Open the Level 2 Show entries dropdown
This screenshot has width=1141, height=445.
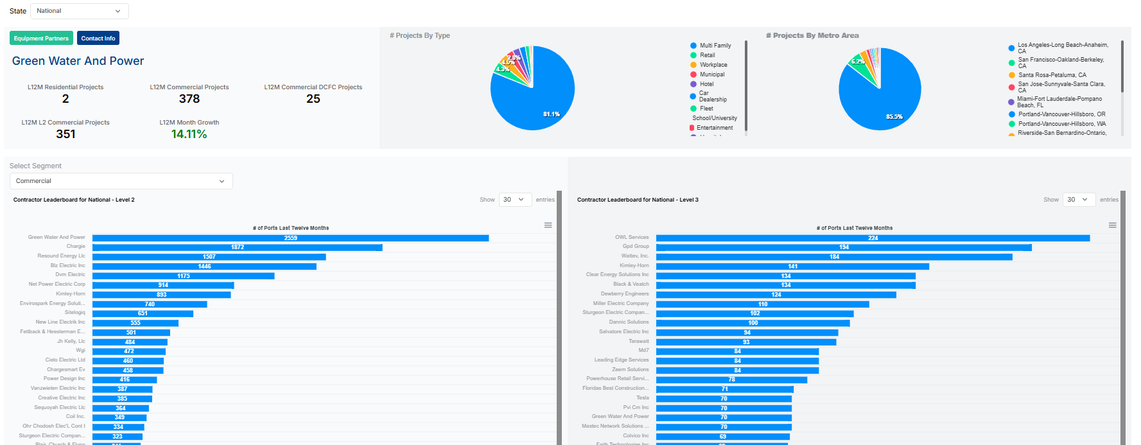pyautogui.click(x=515, y=200)
